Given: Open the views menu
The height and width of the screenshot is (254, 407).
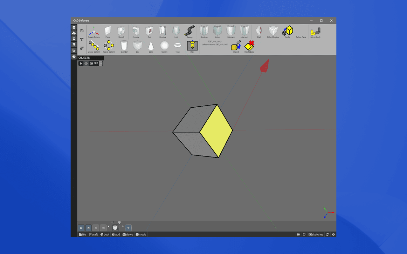Looking at the screenshot, I should click(128, 234).
